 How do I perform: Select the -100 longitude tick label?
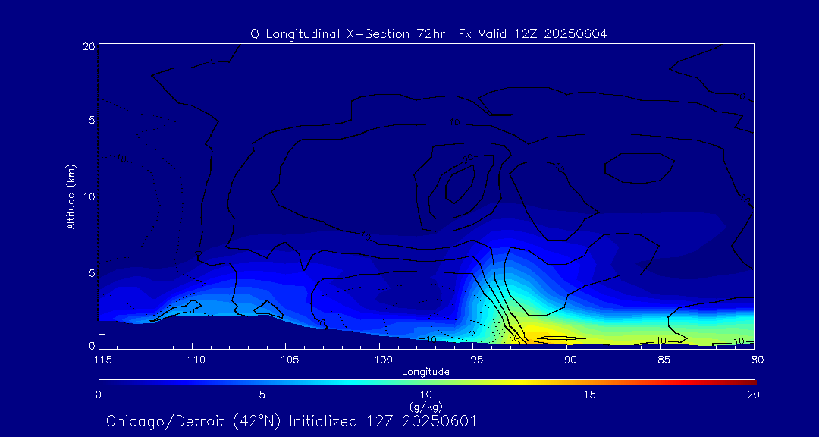[x=379, y=360]
